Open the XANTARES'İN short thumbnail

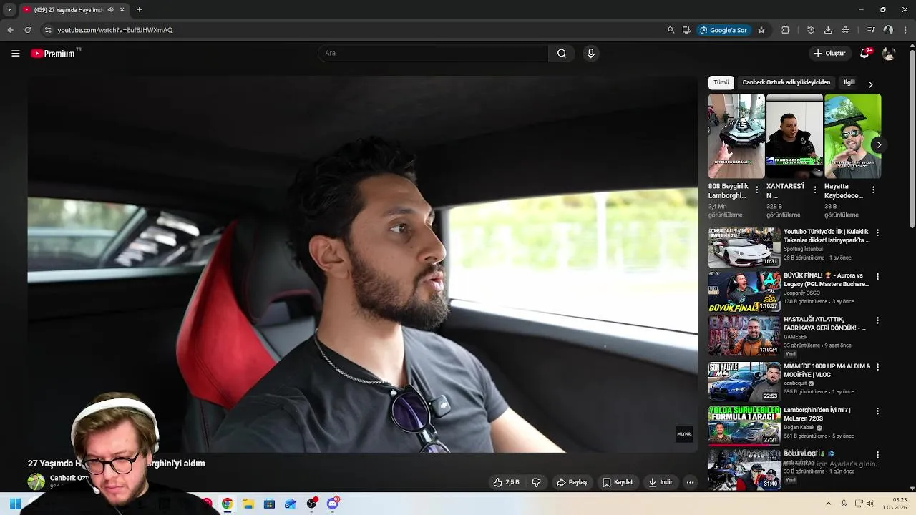tap(794, 136)
